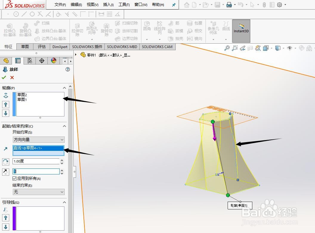The height and width of the screenshot is (233, 315).
Task: Increase the draft angle spinner up arrow
Action: (x=62, y=160)
